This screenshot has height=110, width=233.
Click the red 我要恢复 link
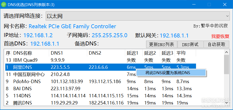click(220, 36)
